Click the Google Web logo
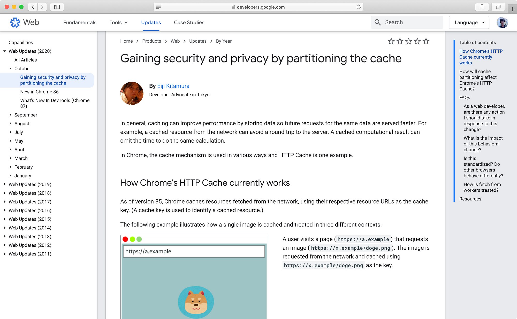The image size is (517, 319). 25,22
